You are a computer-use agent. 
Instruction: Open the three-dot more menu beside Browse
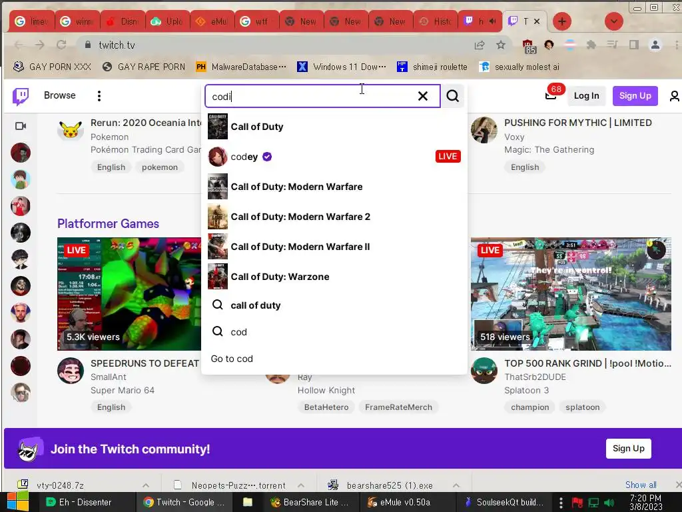99,96
